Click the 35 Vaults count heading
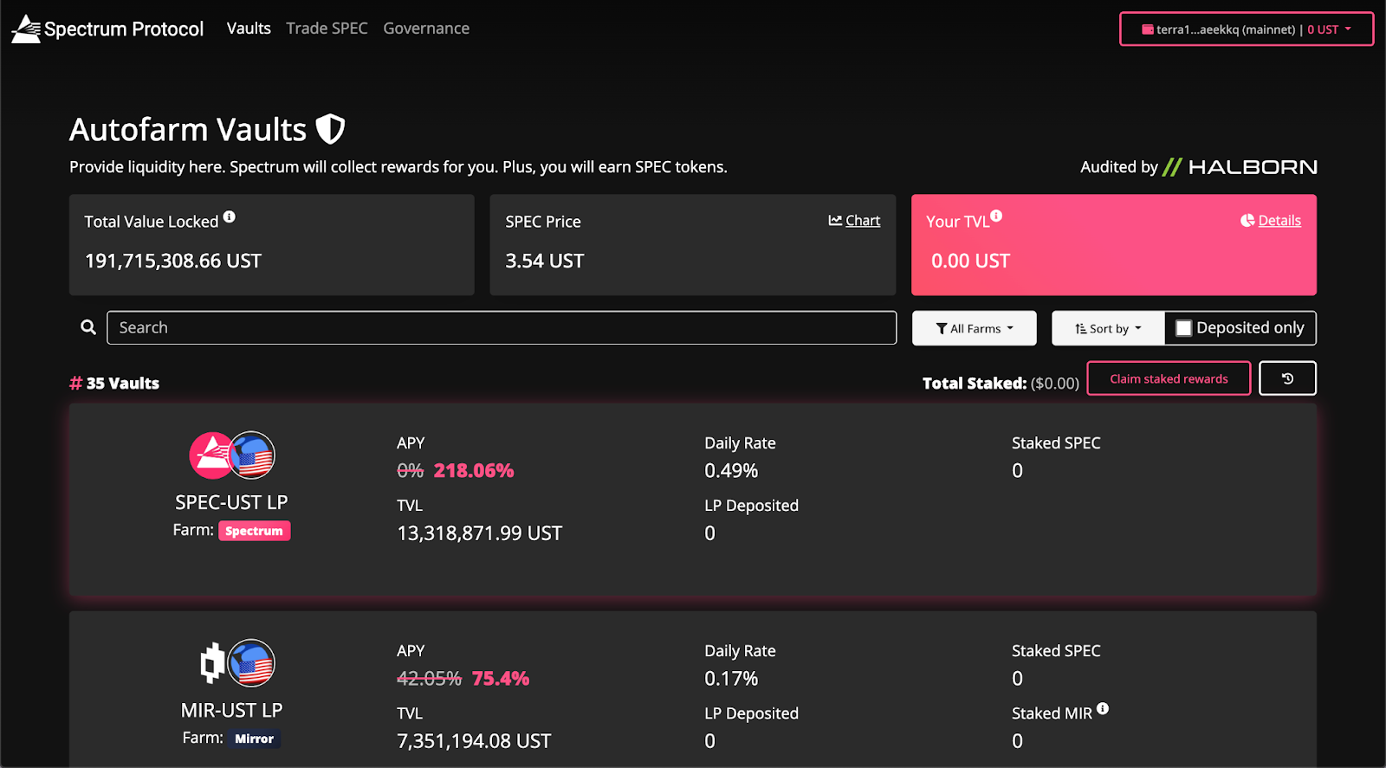 point(114,384)
